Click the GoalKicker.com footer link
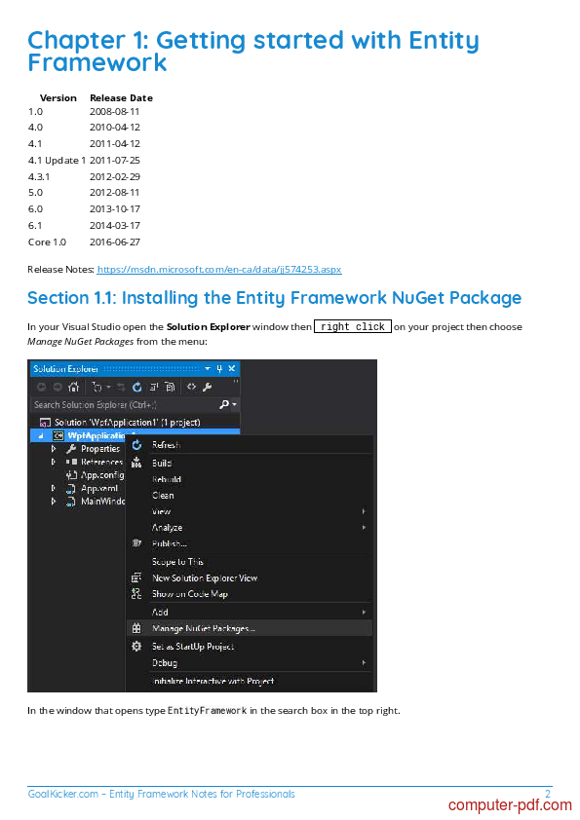 click(62, 794)
